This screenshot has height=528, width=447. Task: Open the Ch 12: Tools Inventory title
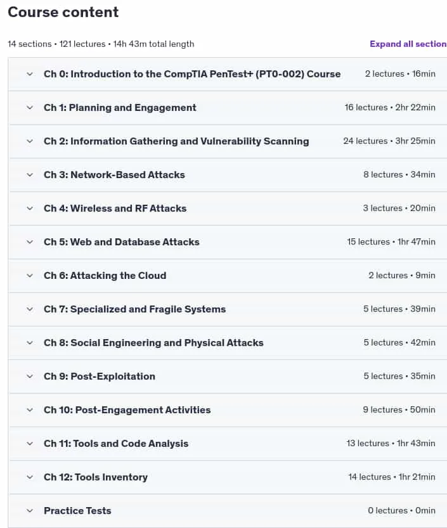tap(96, 477)
